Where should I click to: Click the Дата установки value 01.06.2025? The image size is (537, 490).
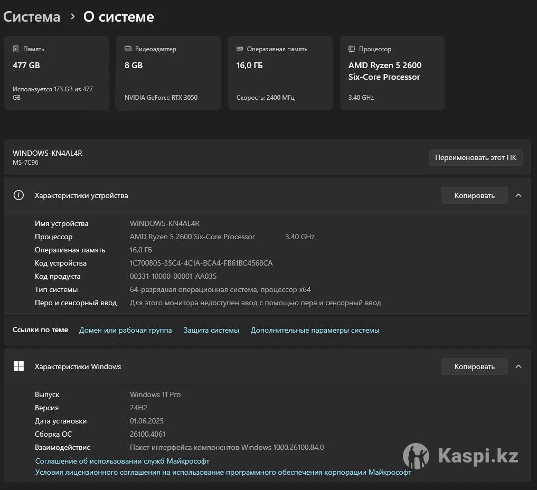point(147,421)
